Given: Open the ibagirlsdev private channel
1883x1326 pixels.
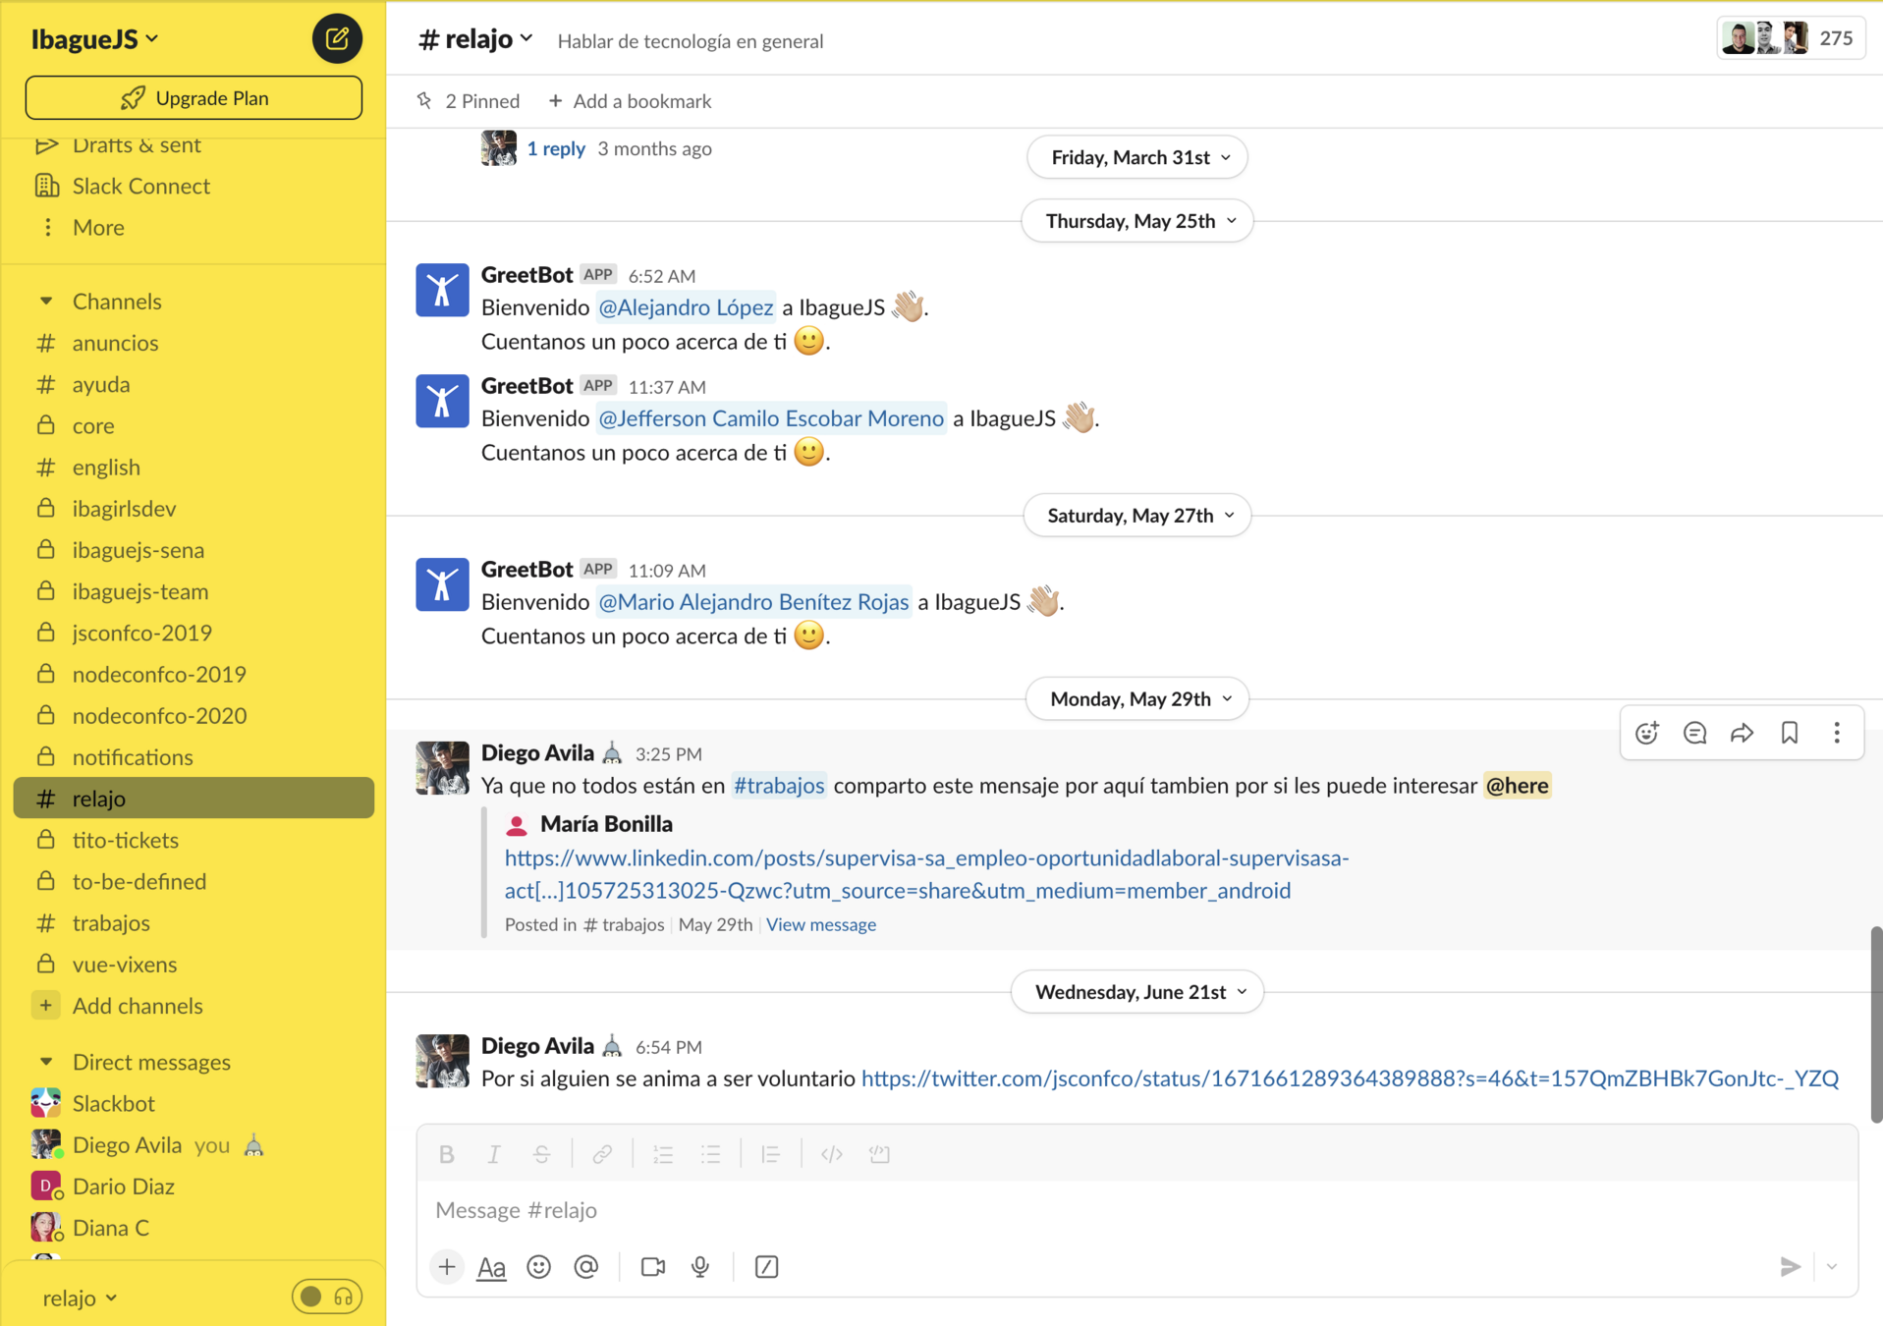Looking at the screenshot, I should point(194,508).
